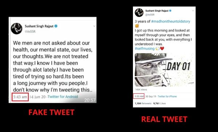
Task: Click the 1,184 Retweets count
Action: pyautogui.click(x=143, y=103)
